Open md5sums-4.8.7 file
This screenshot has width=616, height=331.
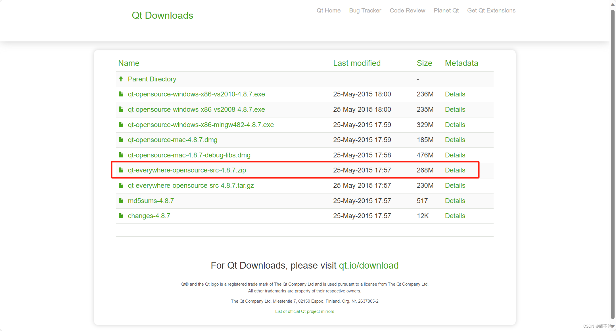point(151,201)
